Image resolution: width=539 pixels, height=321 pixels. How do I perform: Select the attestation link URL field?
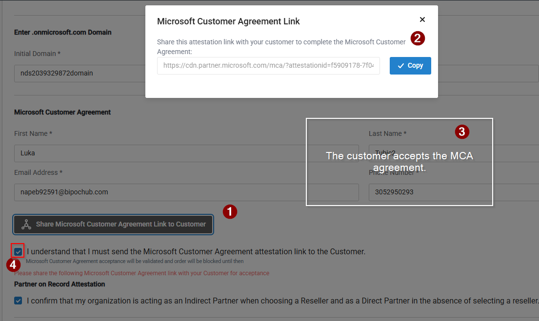tap(268, 66)
